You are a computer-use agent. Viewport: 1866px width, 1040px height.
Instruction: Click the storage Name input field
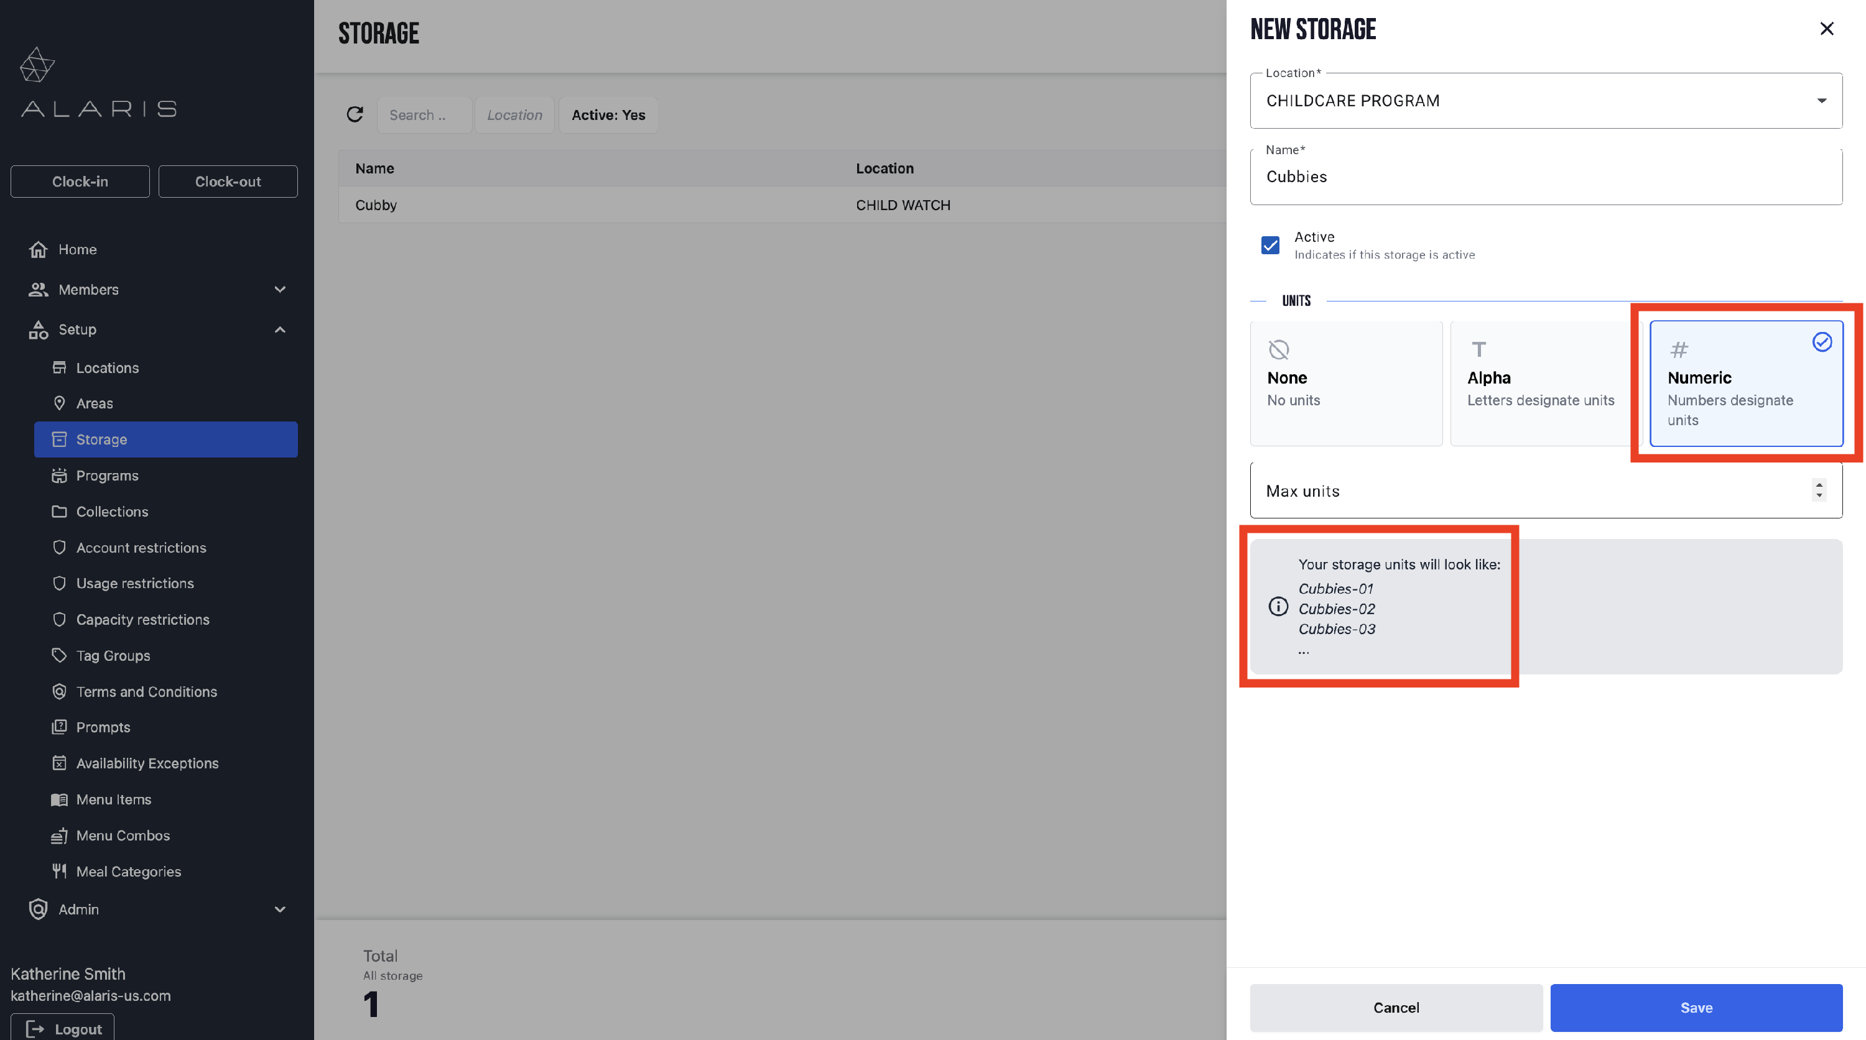pyautogui.click(x=1545, y=177)
